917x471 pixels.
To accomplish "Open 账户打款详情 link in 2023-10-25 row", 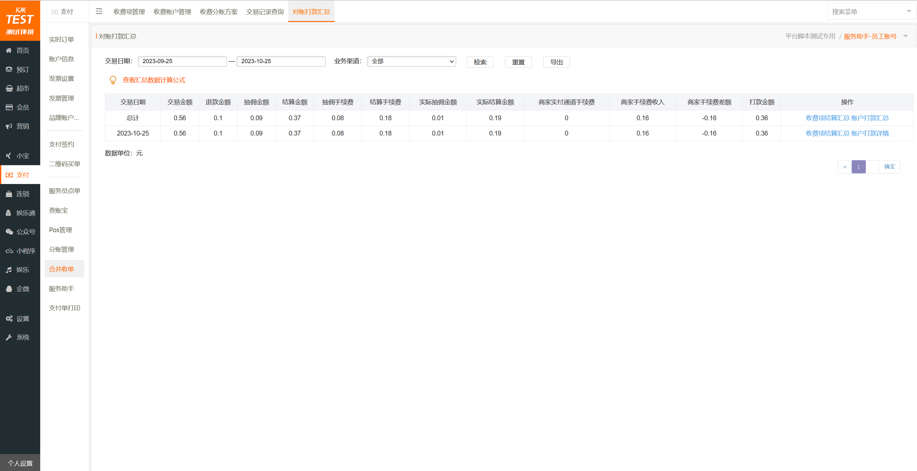I will (x=870, y=133).
